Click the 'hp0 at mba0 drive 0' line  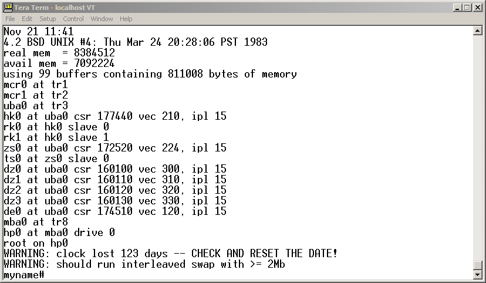click(x=59, y=232)
